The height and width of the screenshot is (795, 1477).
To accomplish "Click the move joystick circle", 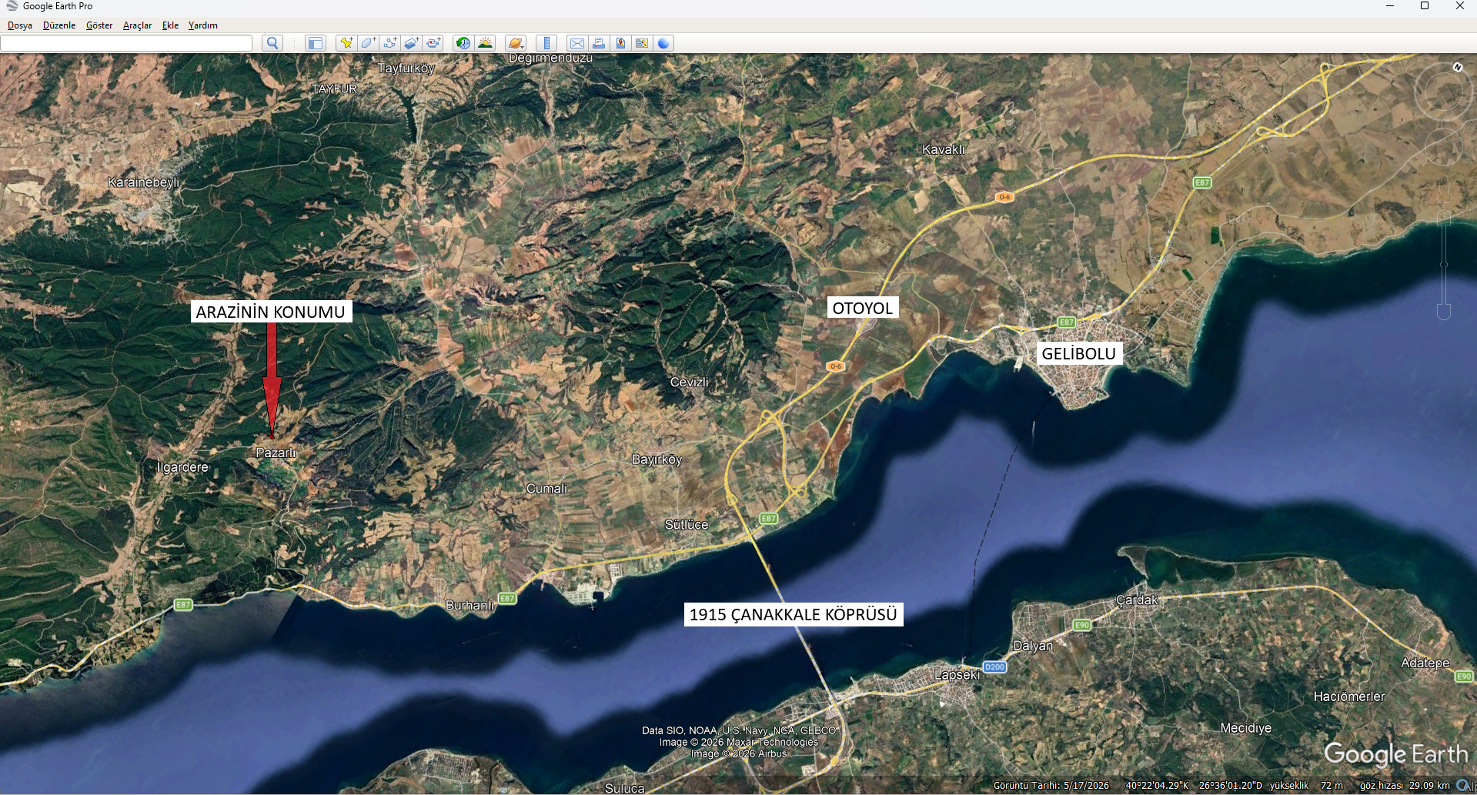I will pyautogui.click(x=1442, y=146).
